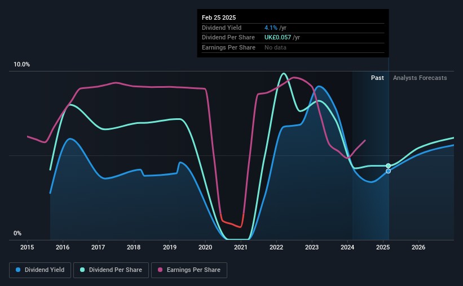
Task: Toggle the Dividend Yield legend item
Action: (39, 270)
